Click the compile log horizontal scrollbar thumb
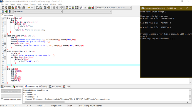 point(45,102)
